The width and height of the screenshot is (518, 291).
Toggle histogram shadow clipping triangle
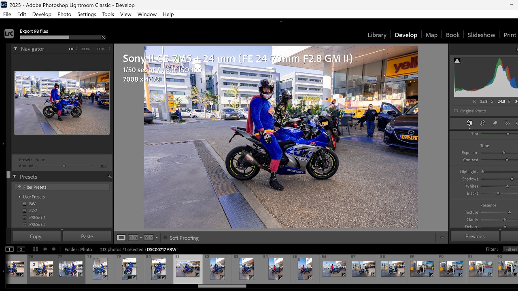click(x=457, y=61)
